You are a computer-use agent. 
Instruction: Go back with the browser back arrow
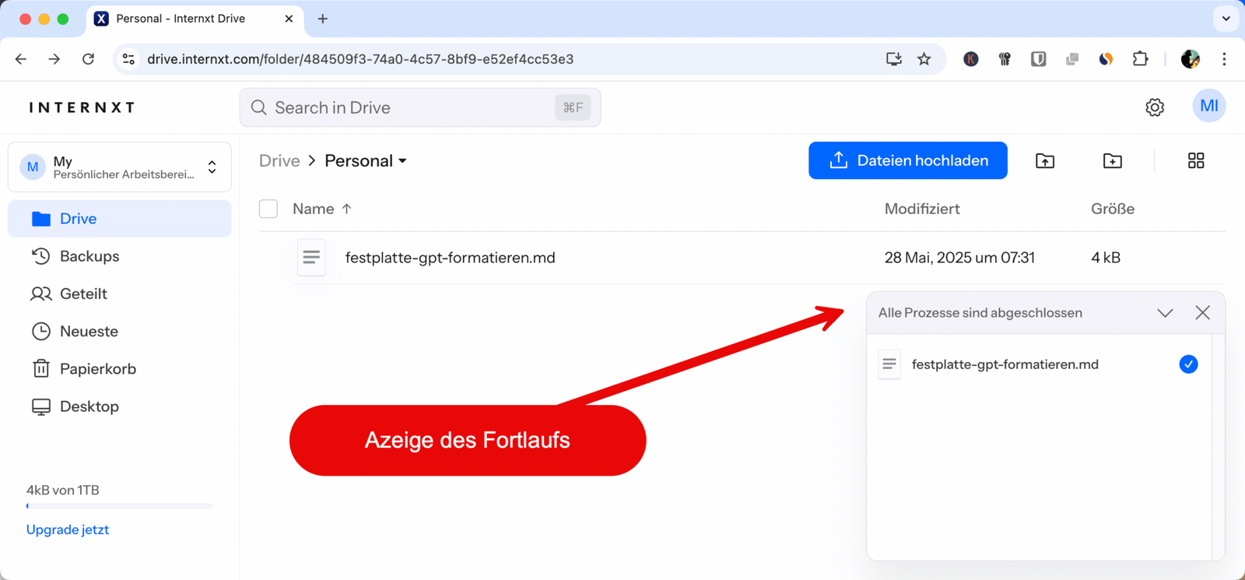[x=21, y=59]
